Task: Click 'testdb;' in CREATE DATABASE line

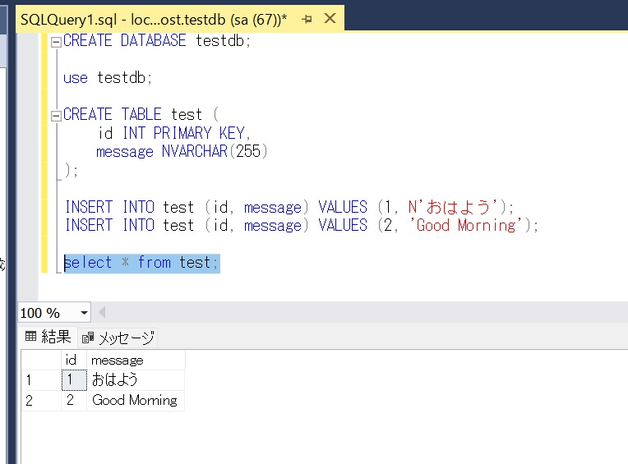Action: [x=223, y=41]
